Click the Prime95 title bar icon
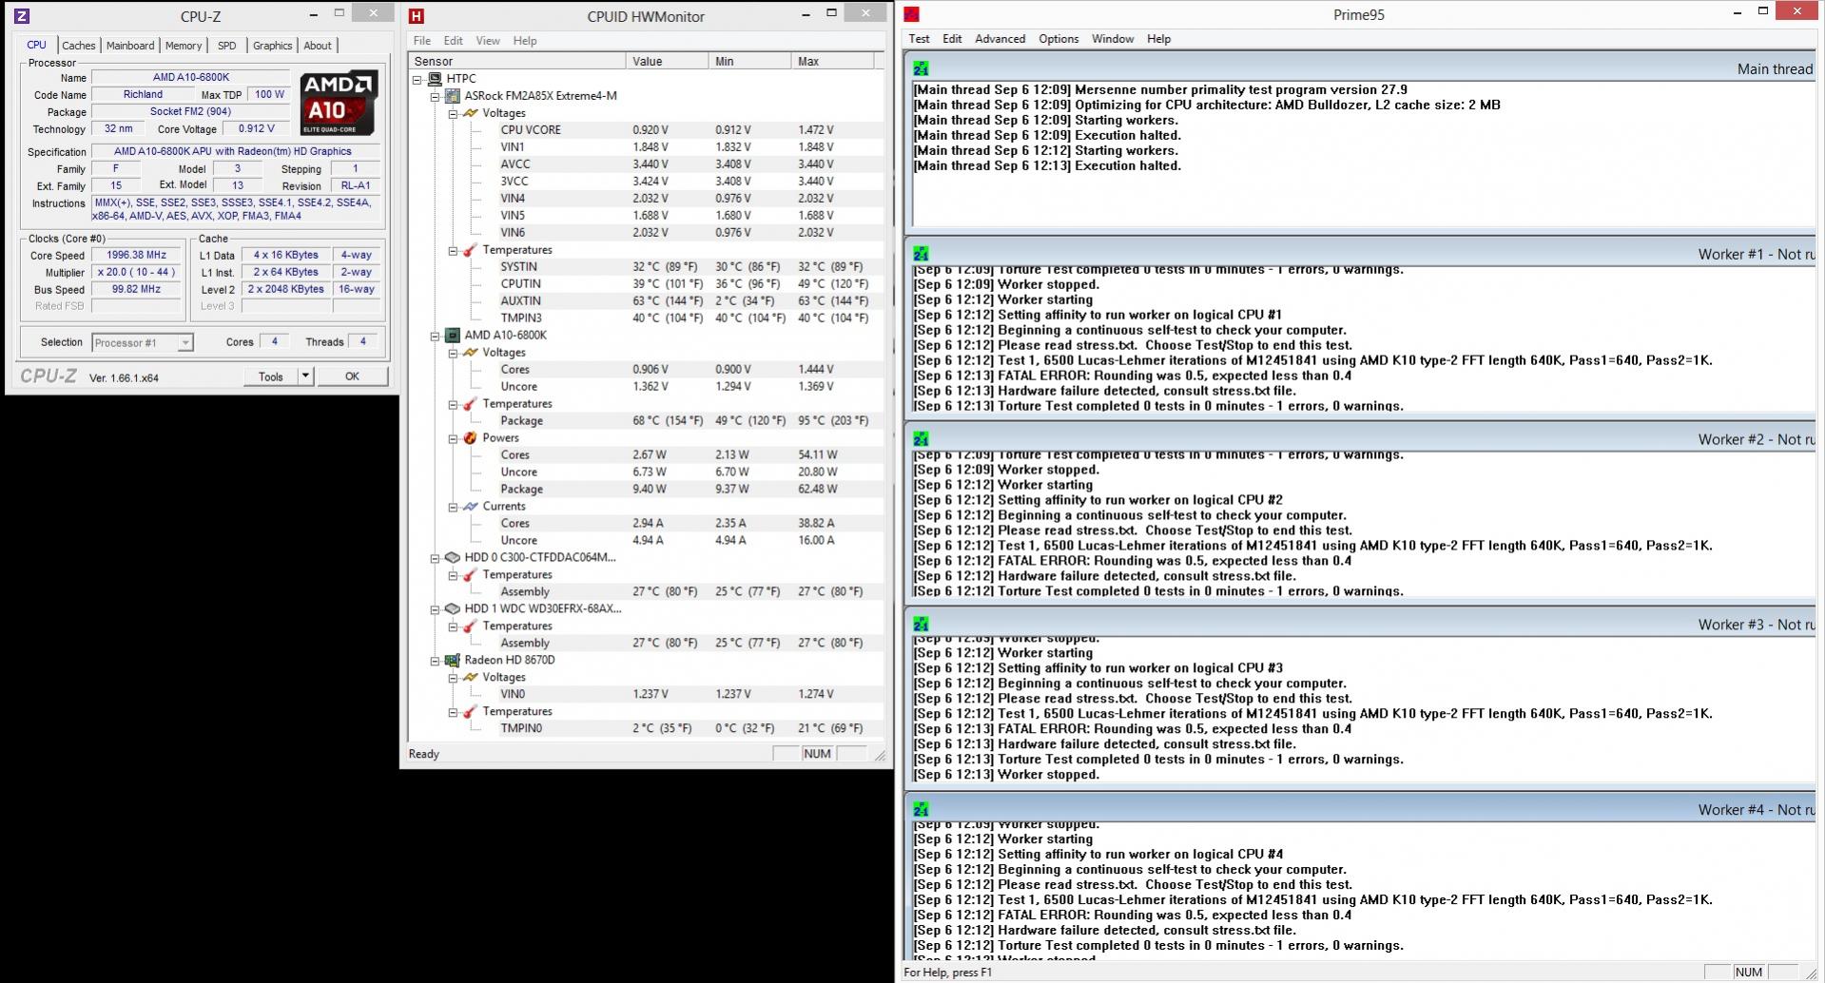This screenshot has height=983, width=1825. (912, 14)
